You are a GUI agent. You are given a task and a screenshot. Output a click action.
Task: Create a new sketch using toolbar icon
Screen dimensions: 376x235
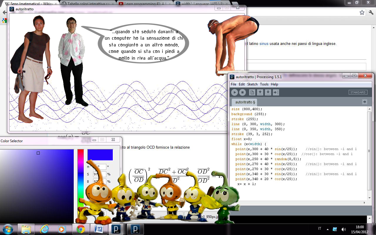252,93
